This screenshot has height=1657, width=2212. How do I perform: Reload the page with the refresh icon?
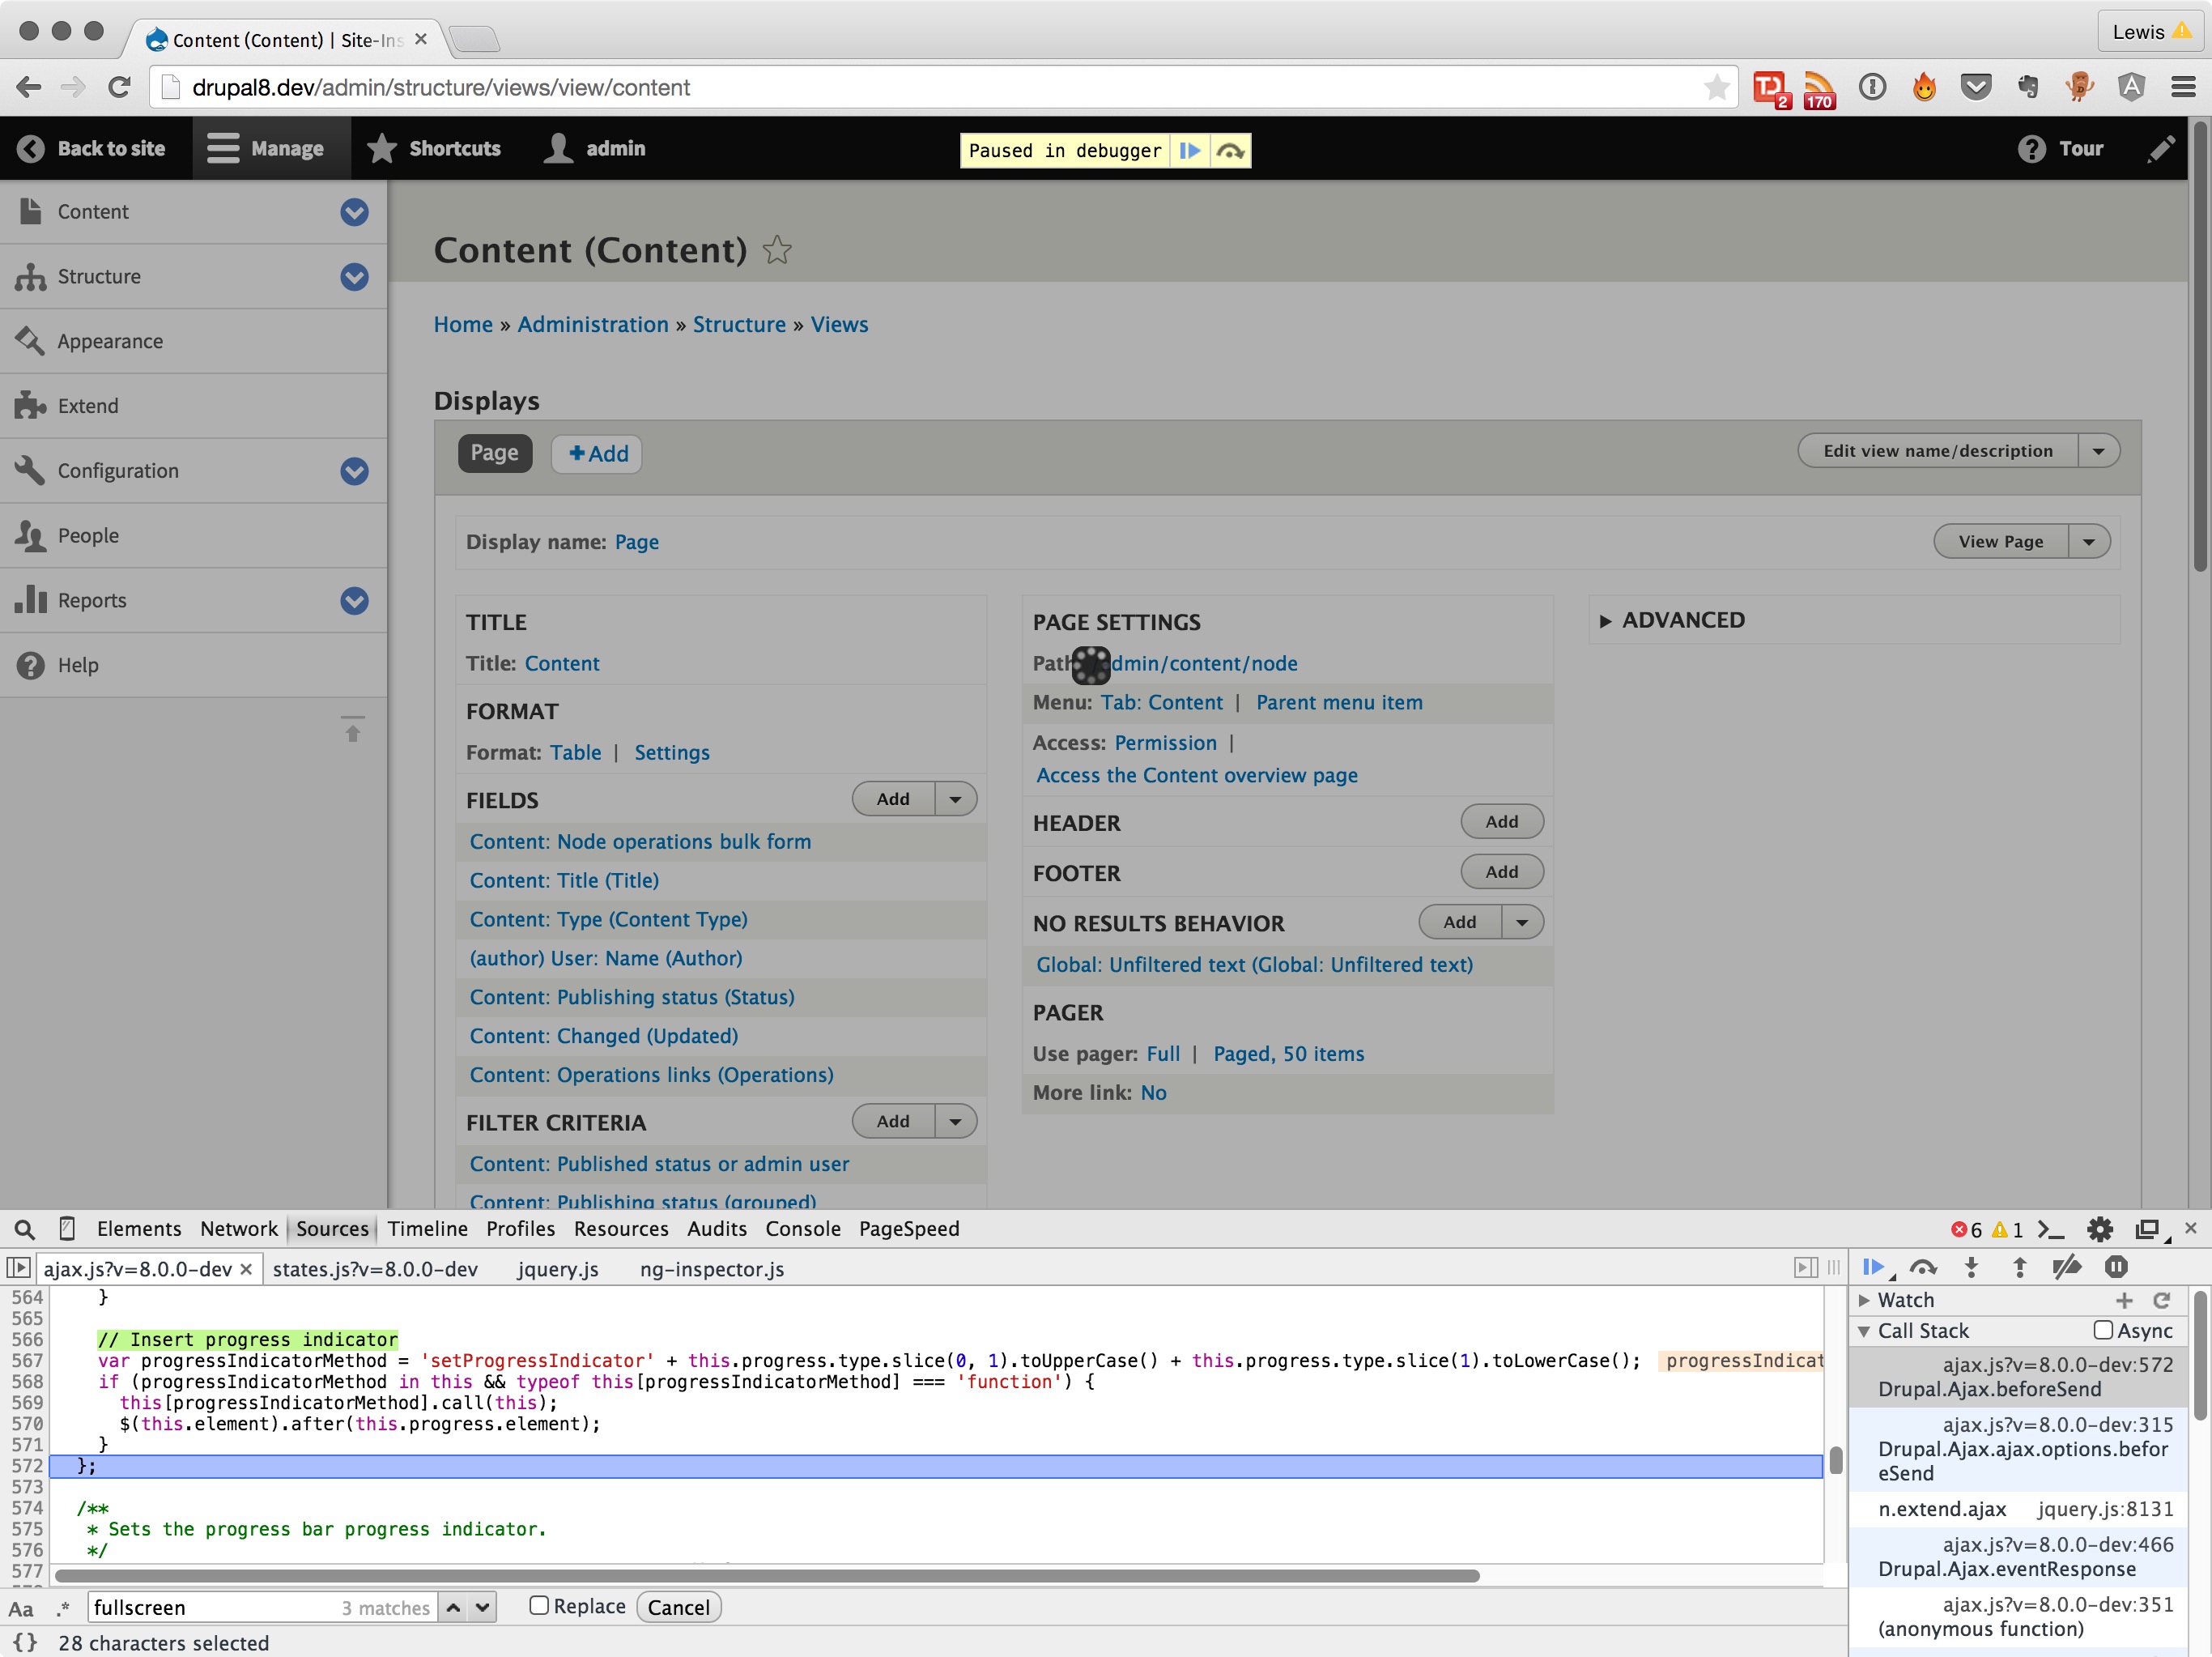(x=119, y=87)
